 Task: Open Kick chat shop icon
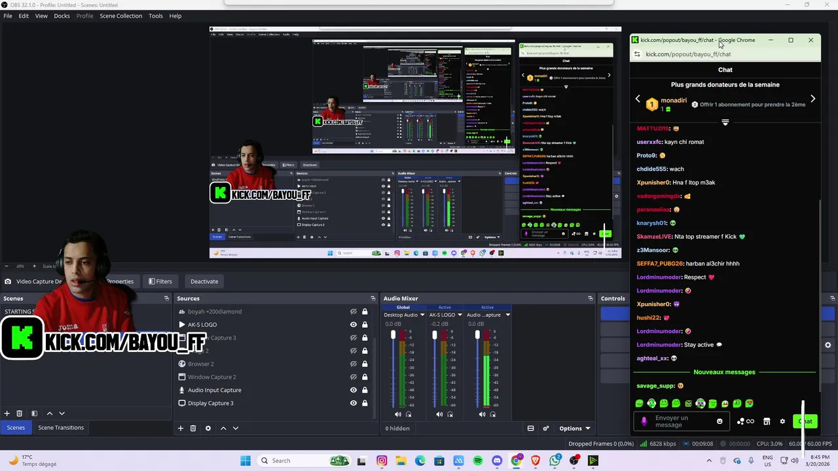pyautogui.click(x=767, y=421)
